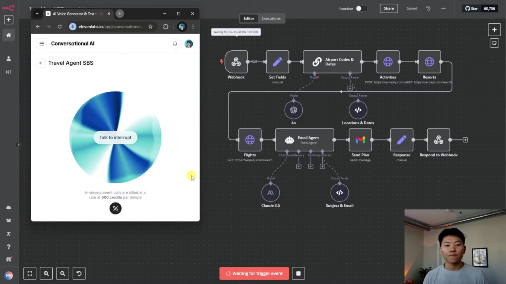The height and width of the screenshot is (284, 506).
Task: Open the Respond to Webhook node
Action: [x=439, y=140]
